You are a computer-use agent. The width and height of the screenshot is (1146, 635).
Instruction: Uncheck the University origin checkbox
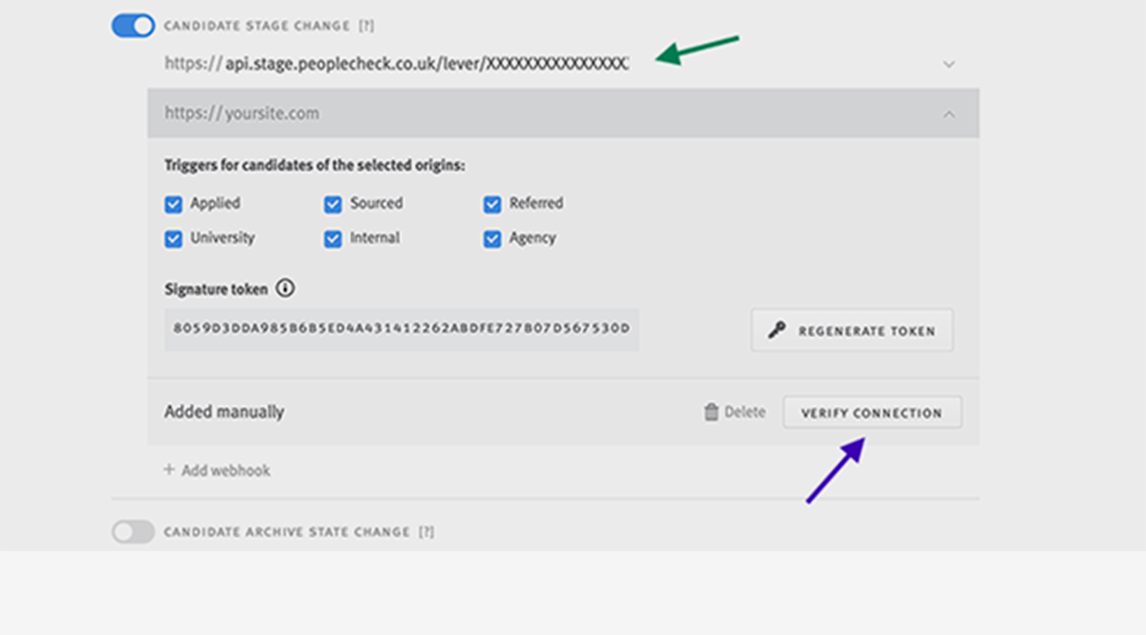tap(173, 239)
